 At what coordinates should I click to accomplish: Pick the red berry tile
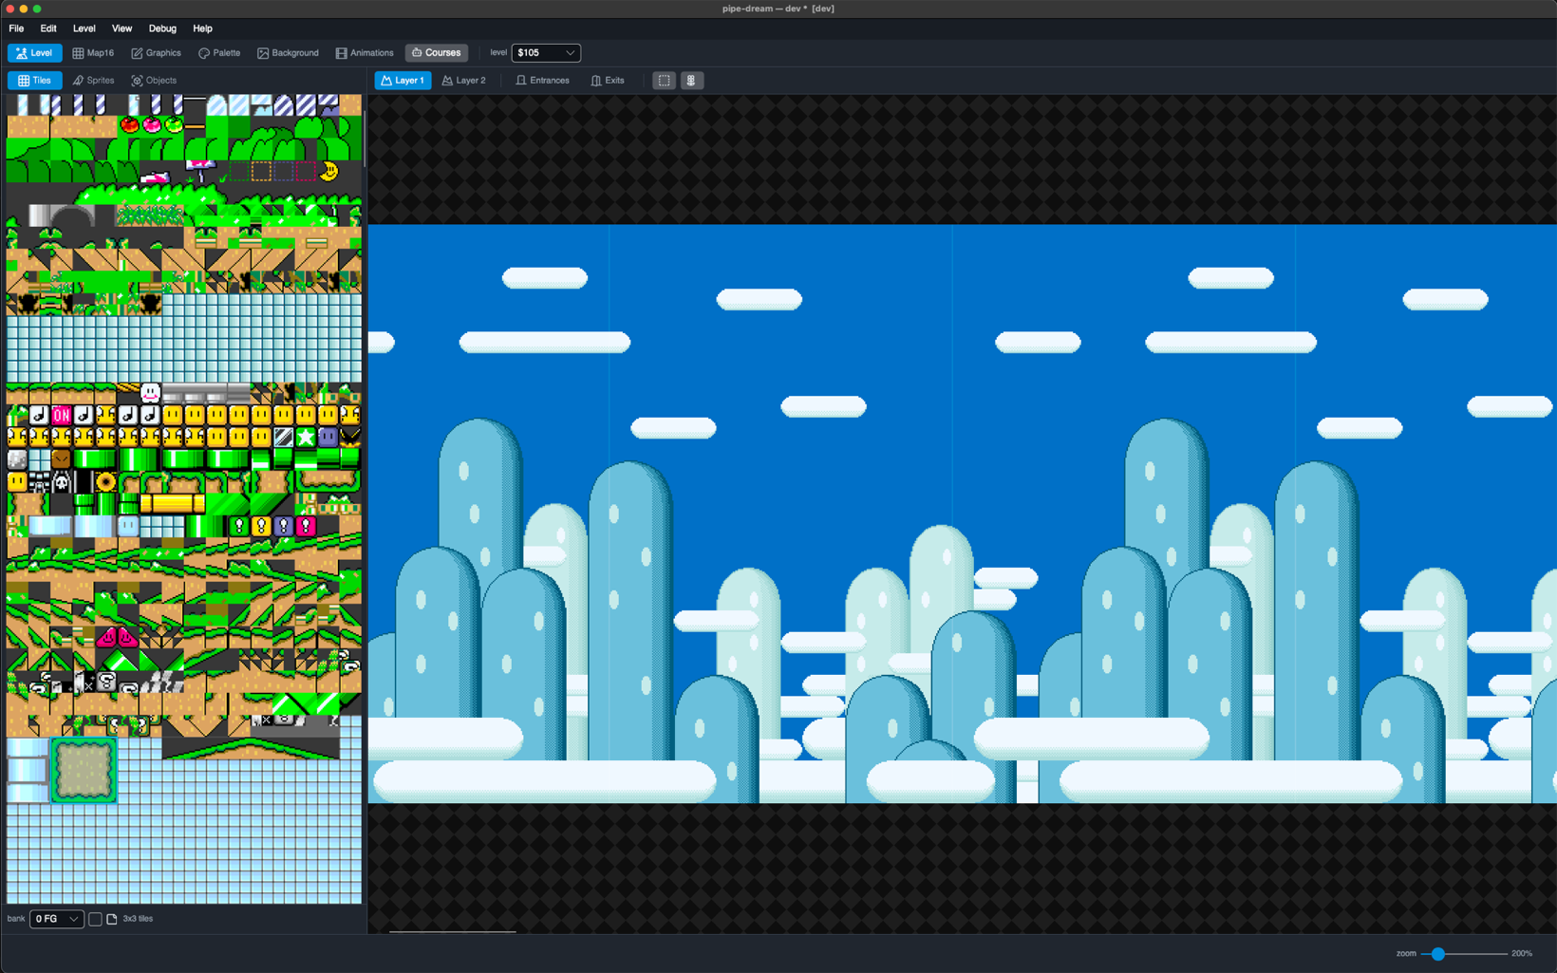(x=128, y=125)
